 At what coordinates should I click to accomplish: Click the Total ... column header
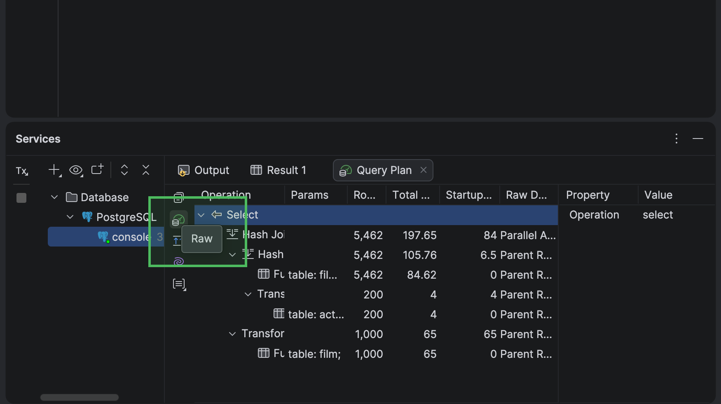pos(411,195)
